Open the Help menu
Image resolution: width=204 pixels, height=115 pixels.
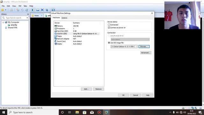pos(31,6)
